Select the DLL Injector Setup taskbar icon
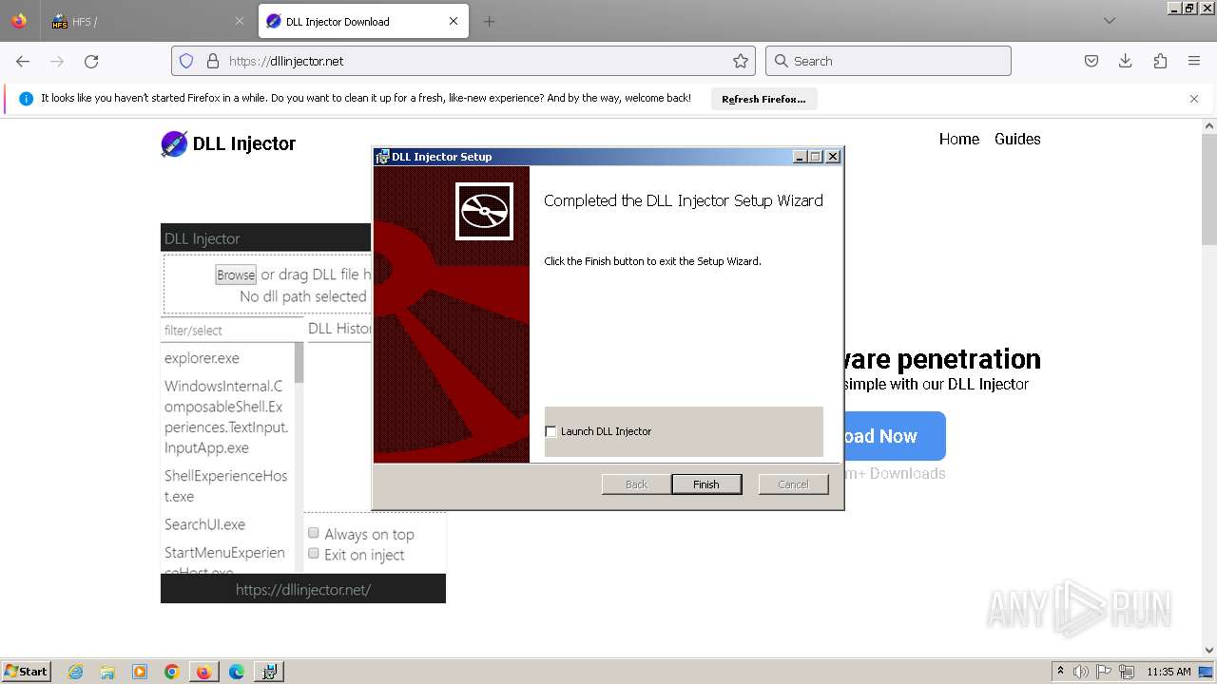Screen dimensions: 1217x684 tap(269, 672)
